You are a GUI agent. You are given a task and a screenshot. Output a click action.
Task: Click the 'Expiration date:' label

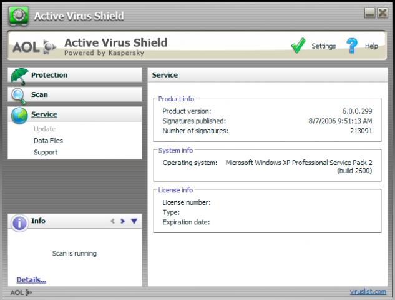pos(186,222)
